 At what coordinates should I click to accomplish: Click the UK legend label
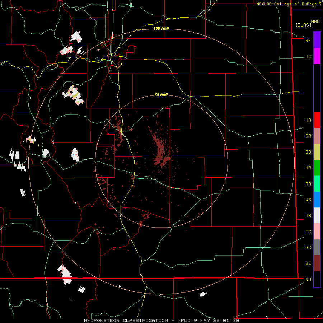pyautogui.click(x=308, y=56)
